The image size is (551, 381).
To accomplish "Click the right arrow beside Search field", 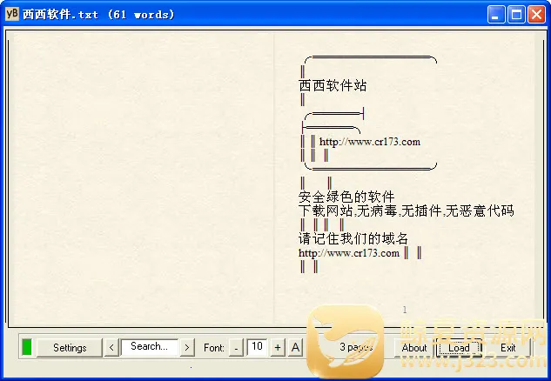I will (187, 347).
